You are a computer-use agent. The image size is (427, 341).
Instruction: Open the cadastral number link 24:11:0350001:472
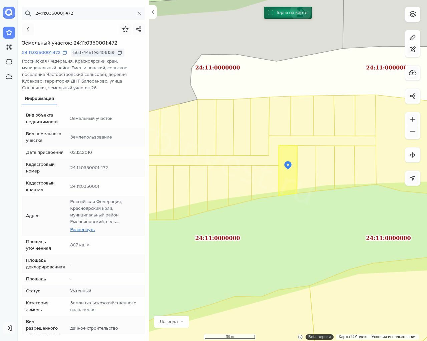[41, 53]
